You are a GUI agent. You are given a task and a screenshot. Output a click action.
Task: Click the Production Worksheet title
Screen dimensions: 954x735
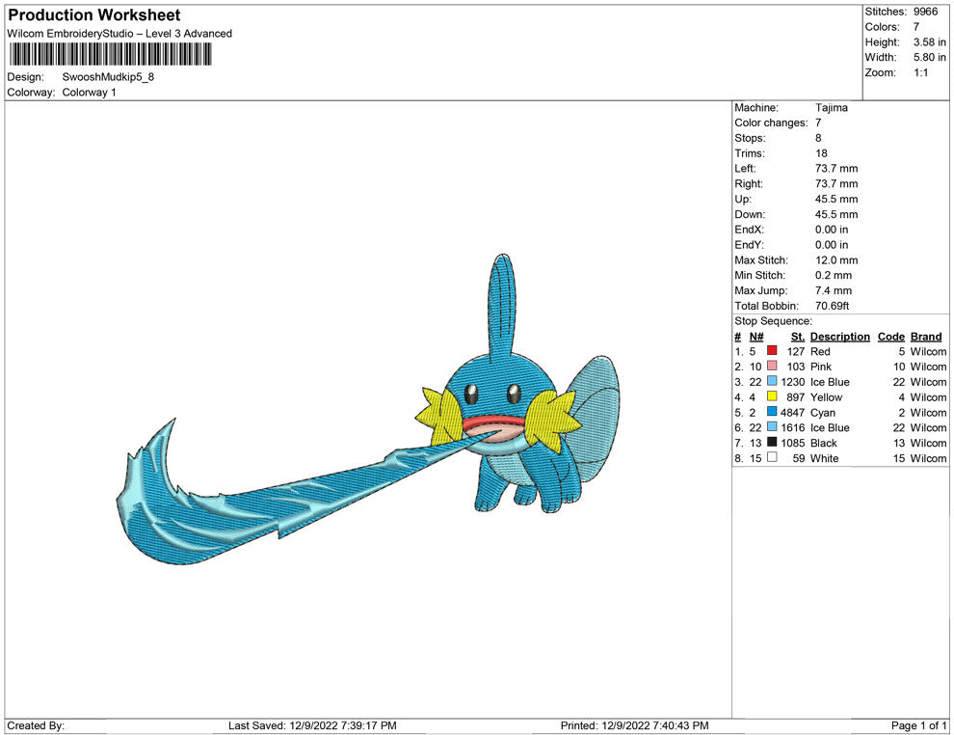94,15
